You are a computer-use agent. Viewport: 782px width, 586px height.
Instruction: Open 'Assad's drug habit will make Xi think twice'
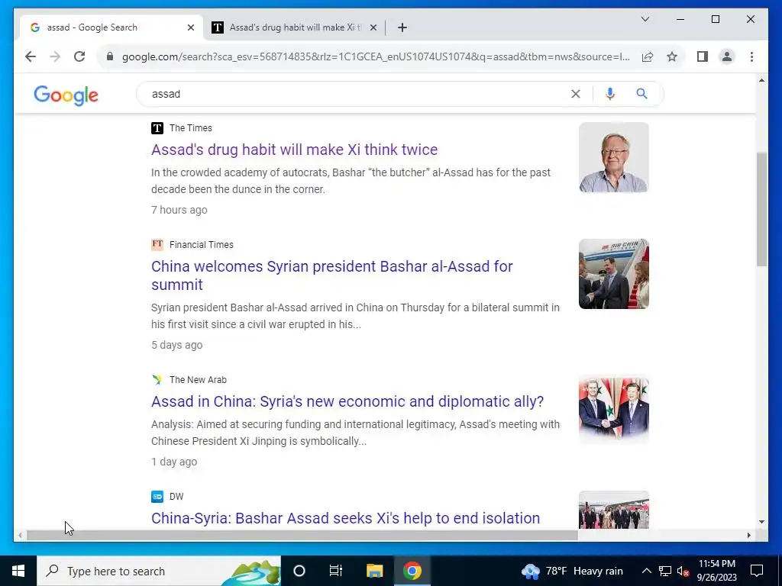294,150
